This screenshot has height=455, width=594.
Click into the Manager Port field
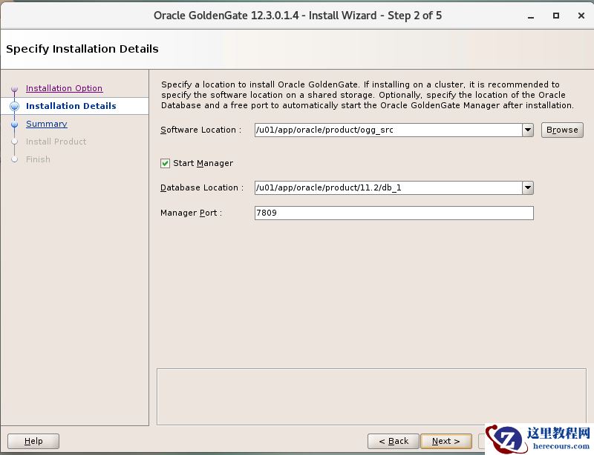(x=394, y=213)
